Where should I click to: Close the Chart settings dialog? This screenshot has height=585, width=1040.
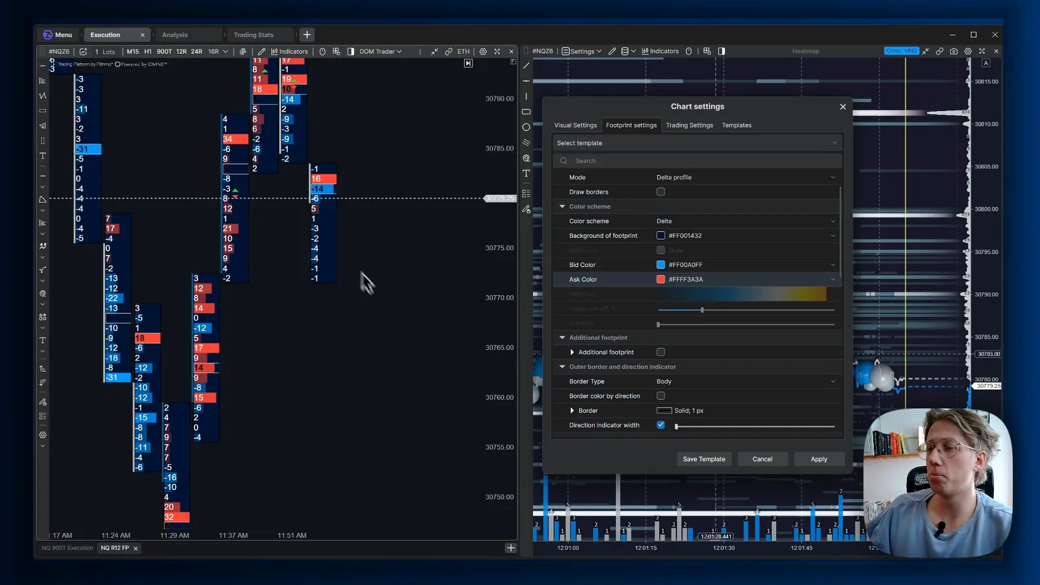pyautogui.click(x=843, y=107)
